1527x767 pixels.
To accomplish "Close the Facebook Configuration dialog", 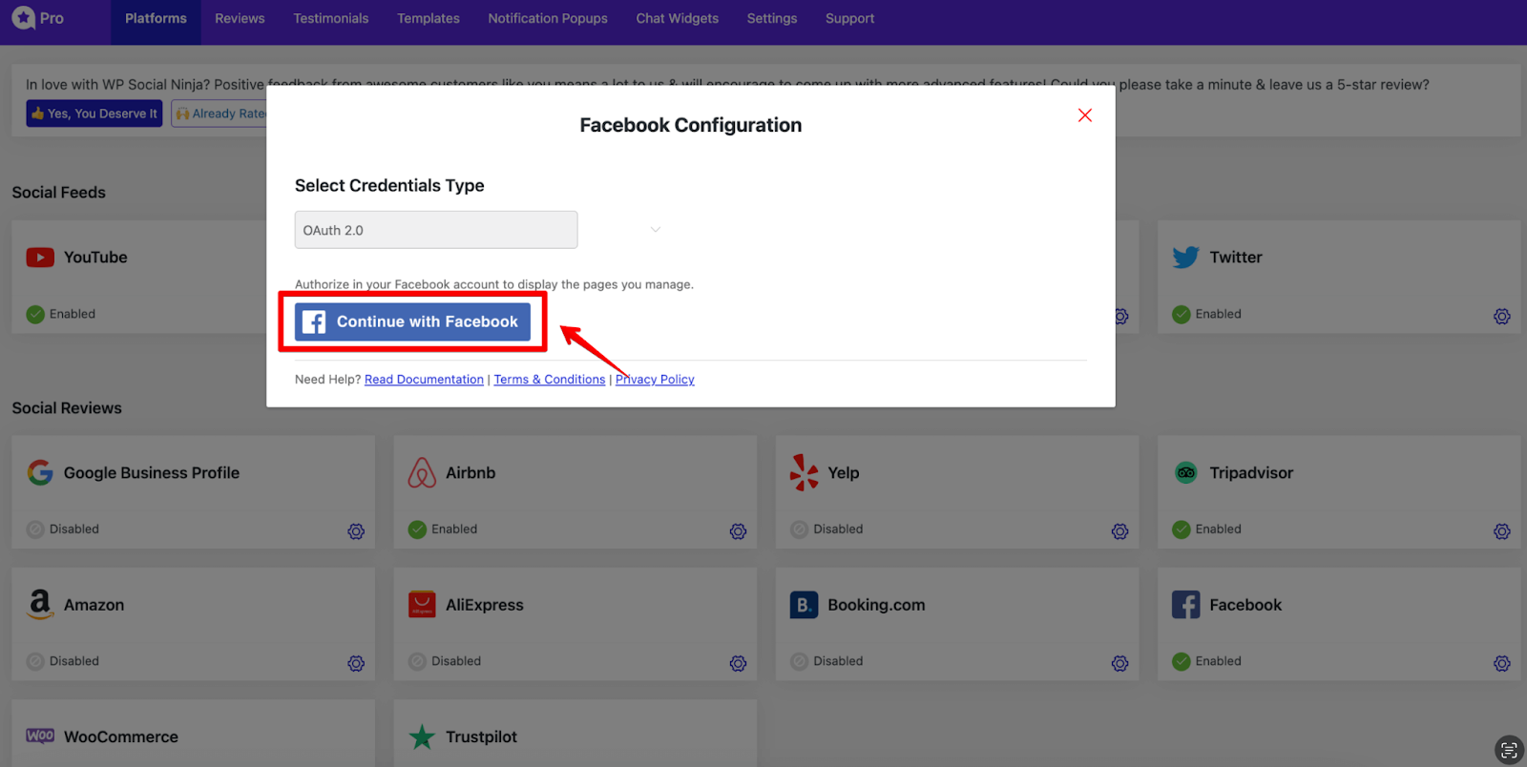I will (x=1084, y=115).
